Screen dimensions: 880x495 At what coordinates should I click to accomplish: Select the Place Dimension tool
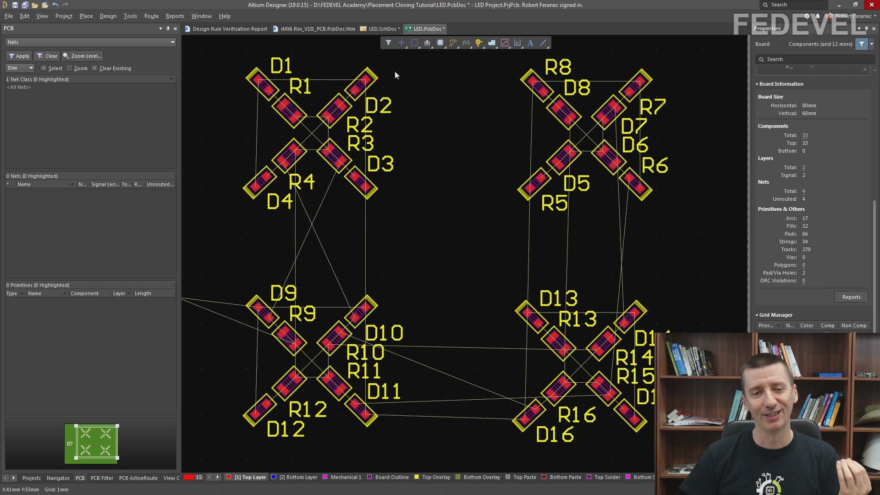click(x=517, y=43)
